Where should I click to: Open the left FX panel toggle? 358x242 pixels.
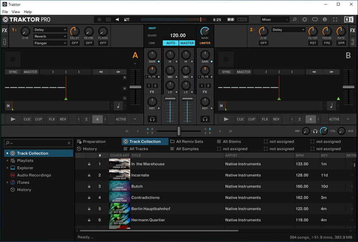click(4, 30)
